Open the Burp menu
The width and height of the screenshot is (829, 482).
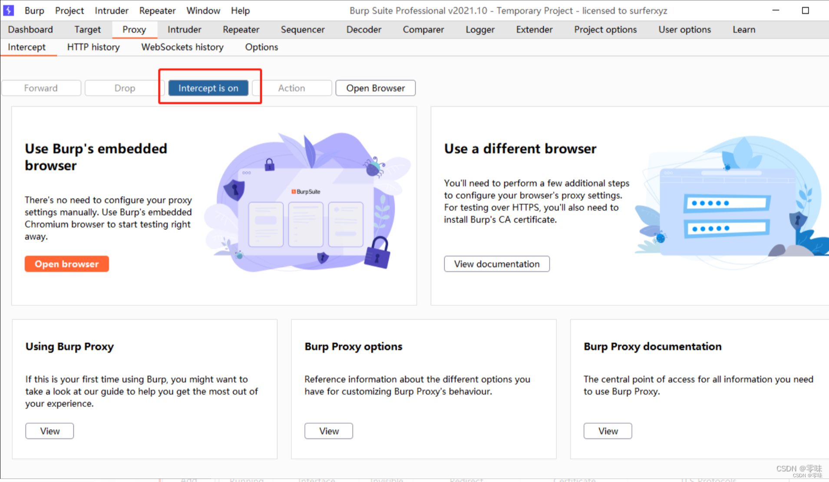(34, 10)
